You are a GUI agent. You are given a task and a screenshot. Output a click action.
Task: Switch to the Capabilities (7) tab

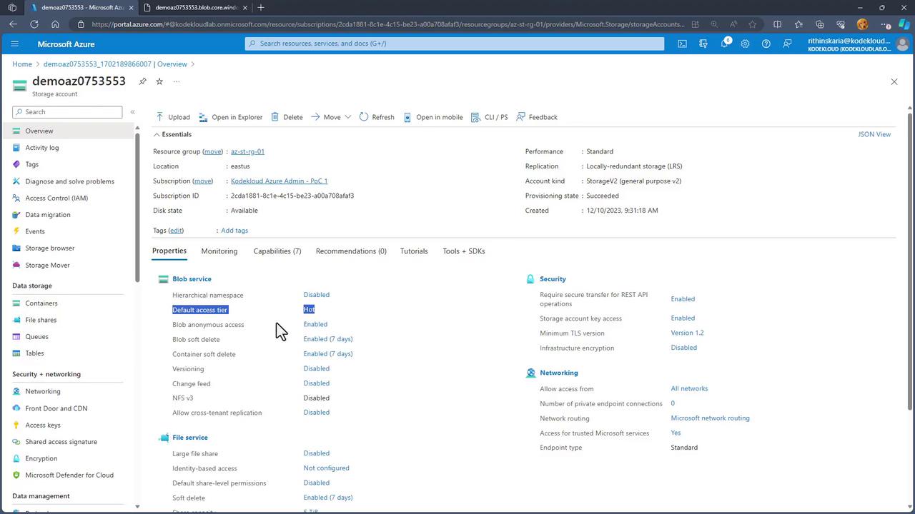(277, 251)
